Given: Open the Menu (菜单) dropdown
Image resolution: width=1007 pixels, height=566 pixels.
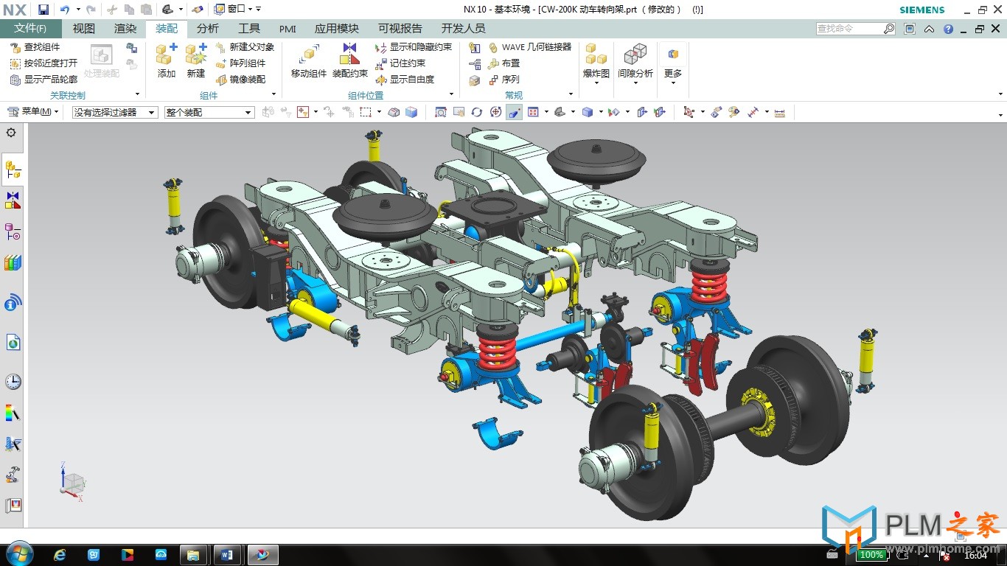Looking at the screenshot, I should pos(34,112).
